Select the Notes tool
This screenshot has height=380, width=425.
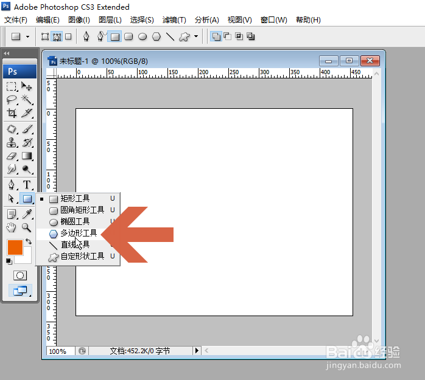(x=12, y=214)
